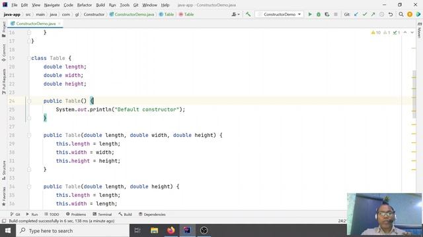Image resolution: width=423 pixels, height=237 pixels.
Task: Go to next highlighted problem arrow
Action: pos(412,32)
